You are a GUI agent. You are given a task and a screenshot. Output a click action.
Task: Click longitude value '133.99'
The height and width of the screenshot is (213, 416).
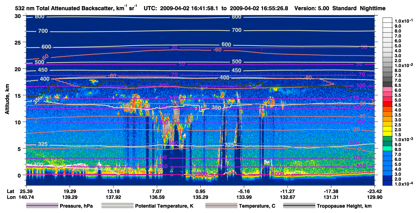(x=244, y=197)
